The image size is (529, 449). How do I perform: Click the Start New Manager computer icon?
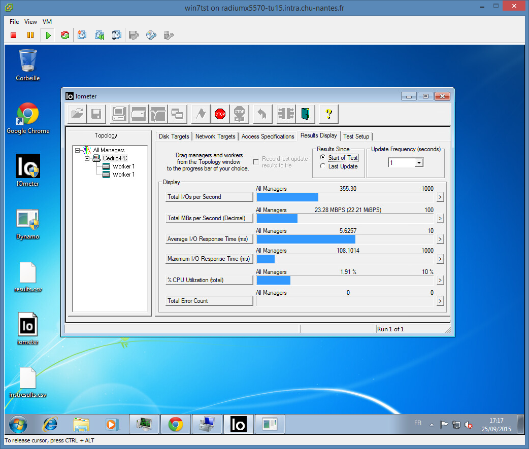point(119,114)
